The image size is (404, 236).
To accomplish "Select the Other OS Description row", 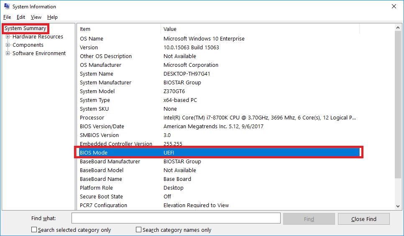I will tap(219, 56).
